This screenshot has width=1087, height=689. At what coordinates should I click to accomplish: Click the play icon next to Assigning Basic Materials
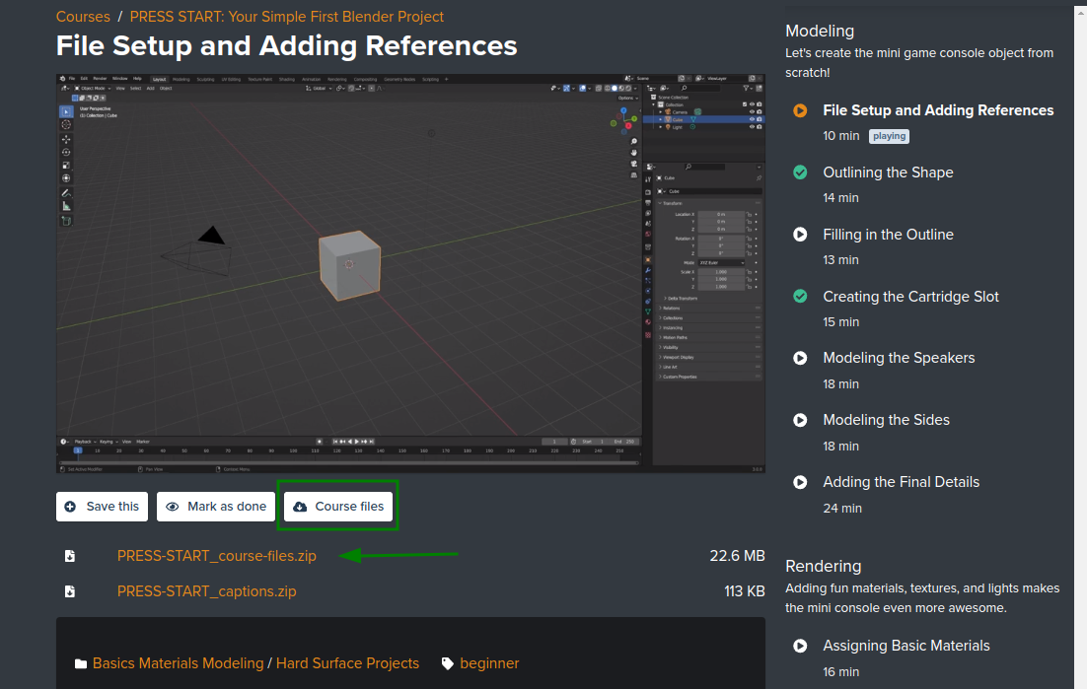pyautogui.click(x=801, y=646)
